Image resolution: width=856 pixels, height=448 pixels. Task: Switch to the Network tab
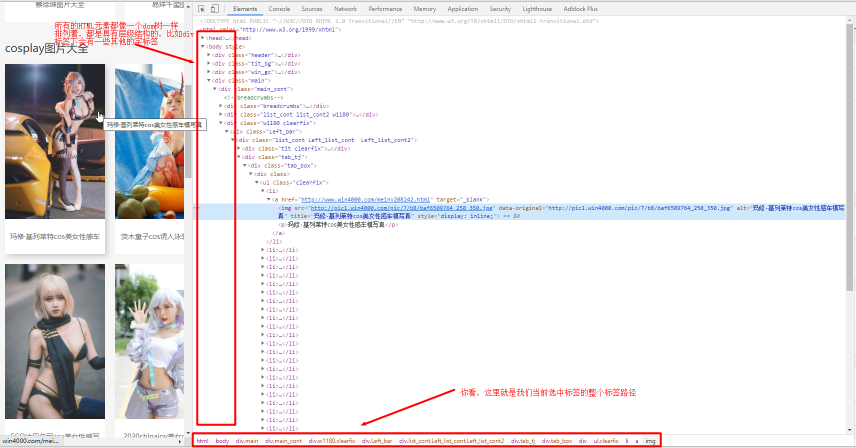(x=345, y=9)
